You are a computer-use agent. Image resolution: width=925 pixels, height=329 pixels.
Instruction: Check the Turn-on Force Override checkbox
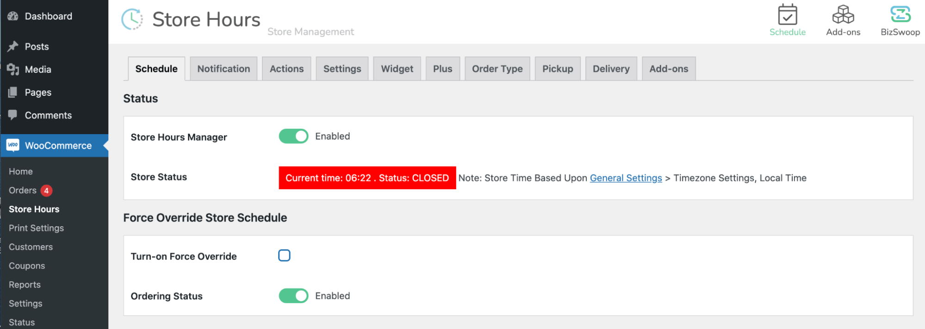pyautogui.click(x=284, y=255)
